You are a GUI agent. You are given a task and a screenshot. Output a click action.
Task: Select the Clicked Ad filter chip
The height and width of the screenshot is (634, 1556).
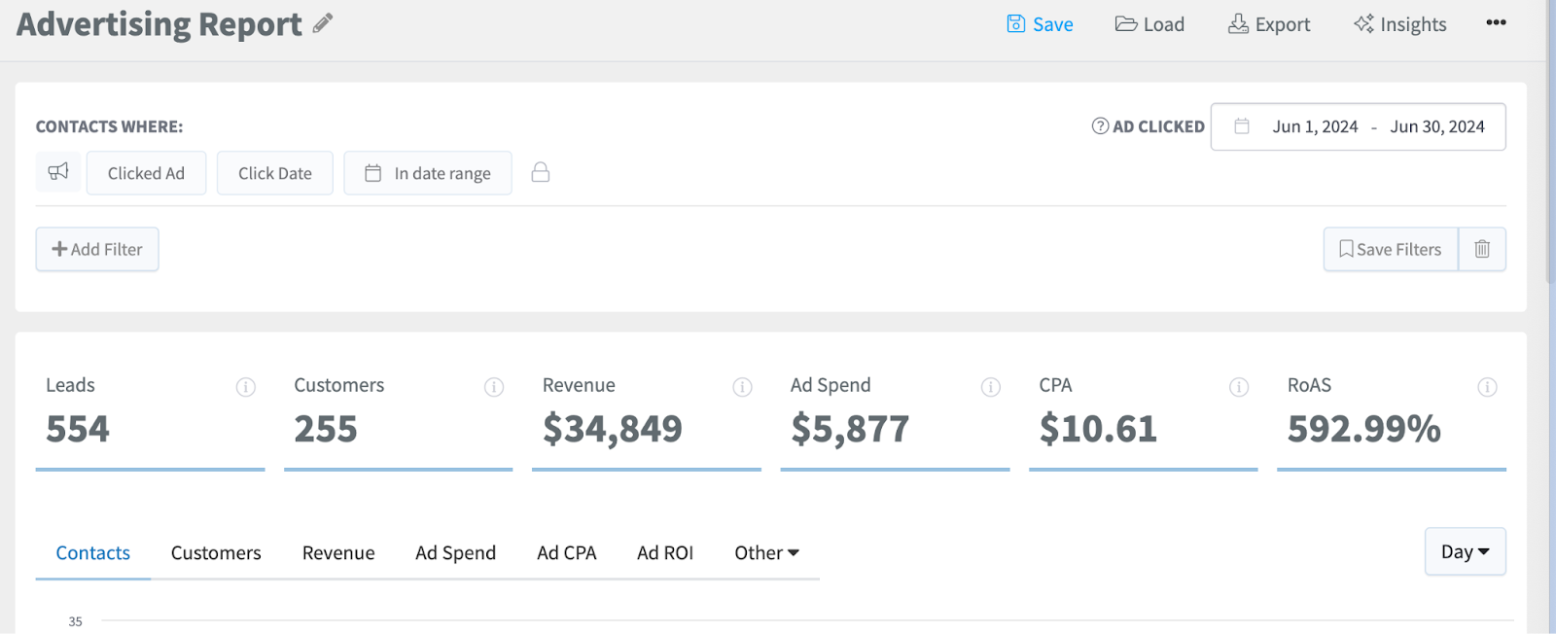pyautogui.click(x=146, y=173)
